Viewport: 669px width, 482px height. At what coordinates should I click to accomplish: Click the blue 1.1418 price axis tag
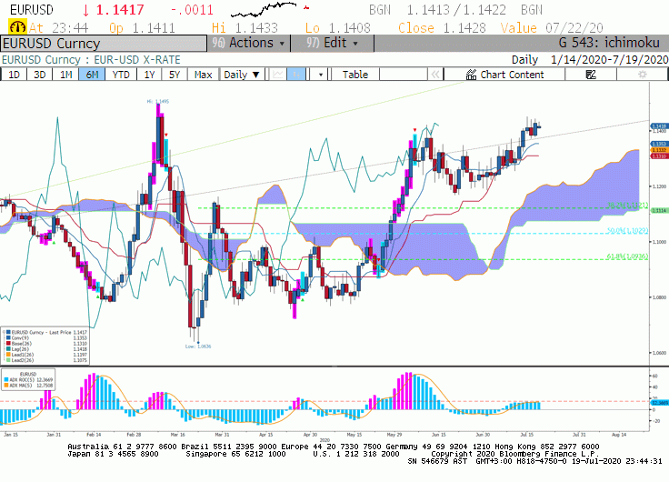[x=659, y=126]
